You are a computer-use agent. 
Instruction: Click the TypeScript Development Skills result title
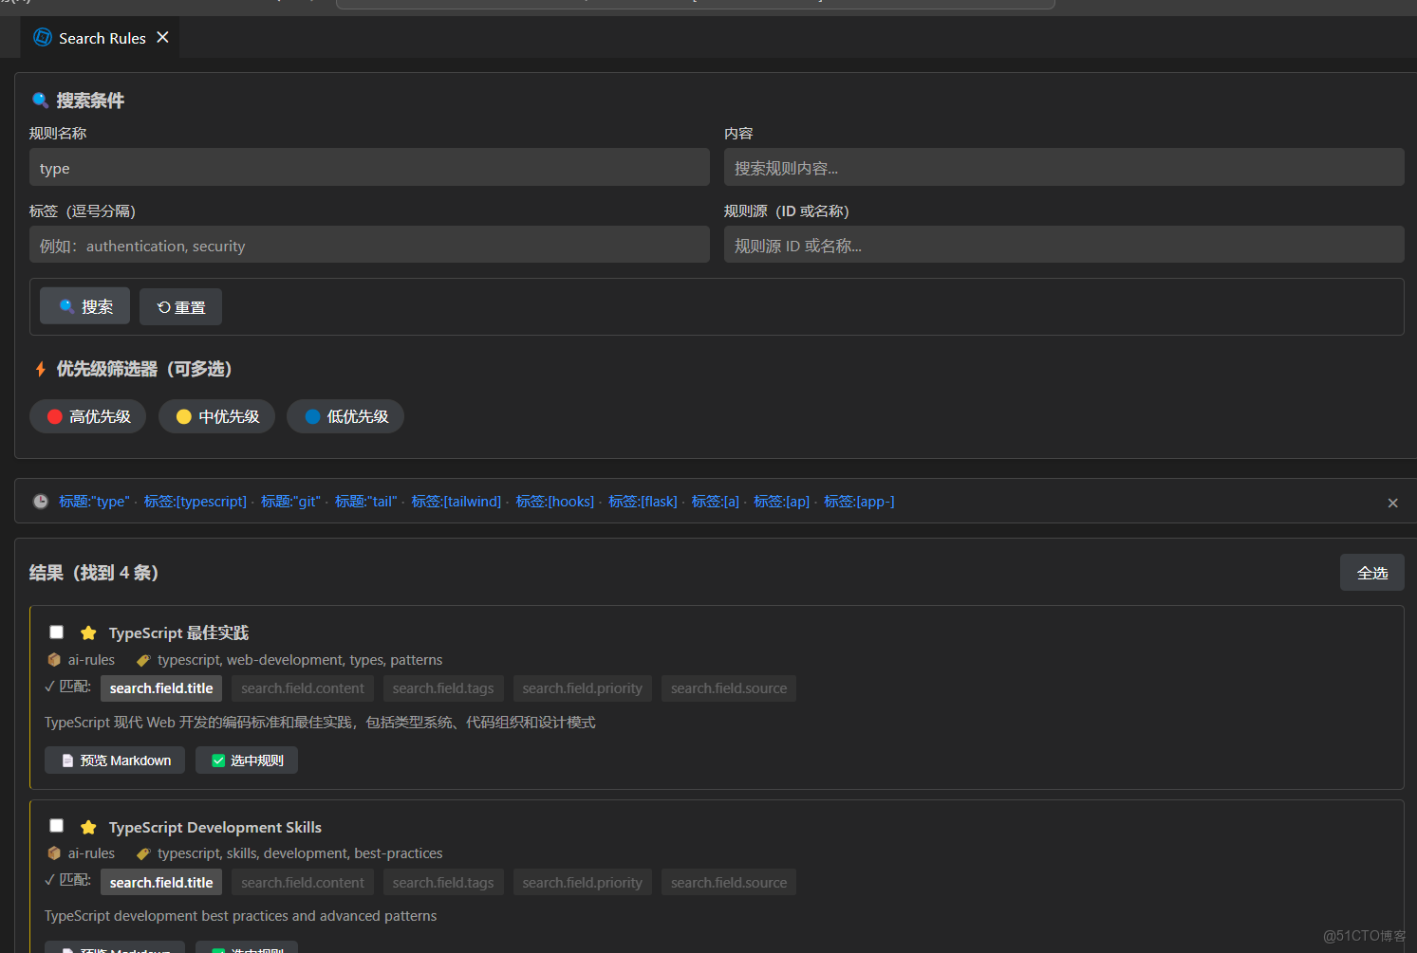tap(215, 827)
